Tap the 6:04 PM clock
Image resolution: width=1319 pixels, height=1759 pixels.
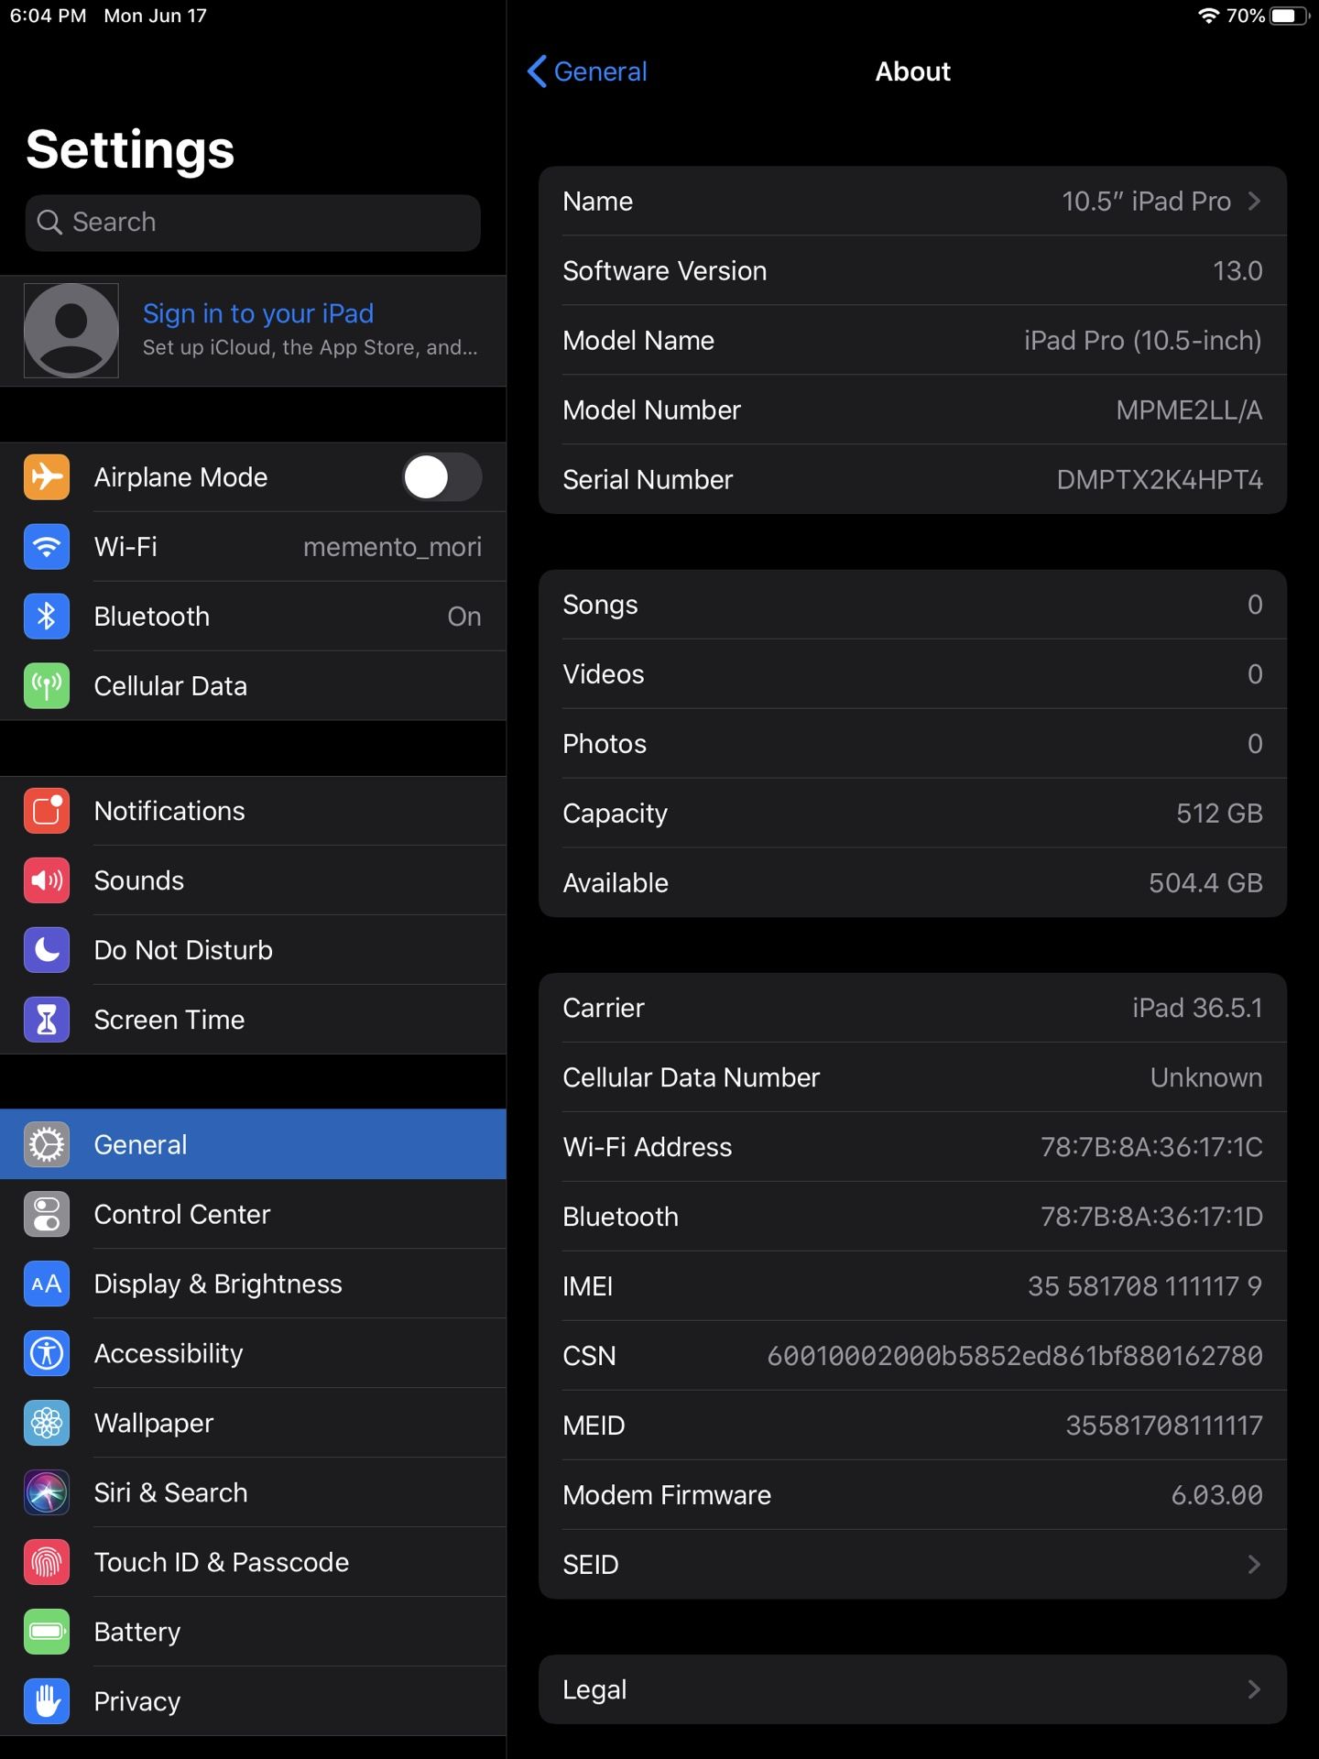(48, 16)
